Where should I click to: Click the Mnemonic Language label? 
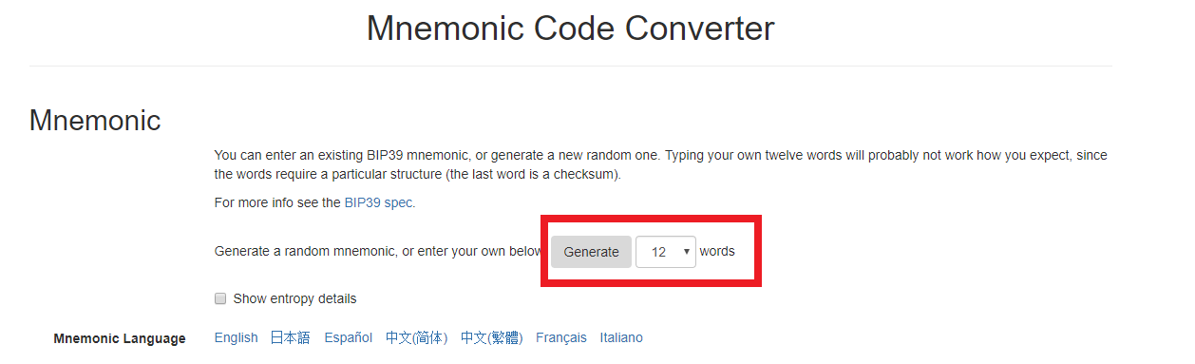pos(120,338)
